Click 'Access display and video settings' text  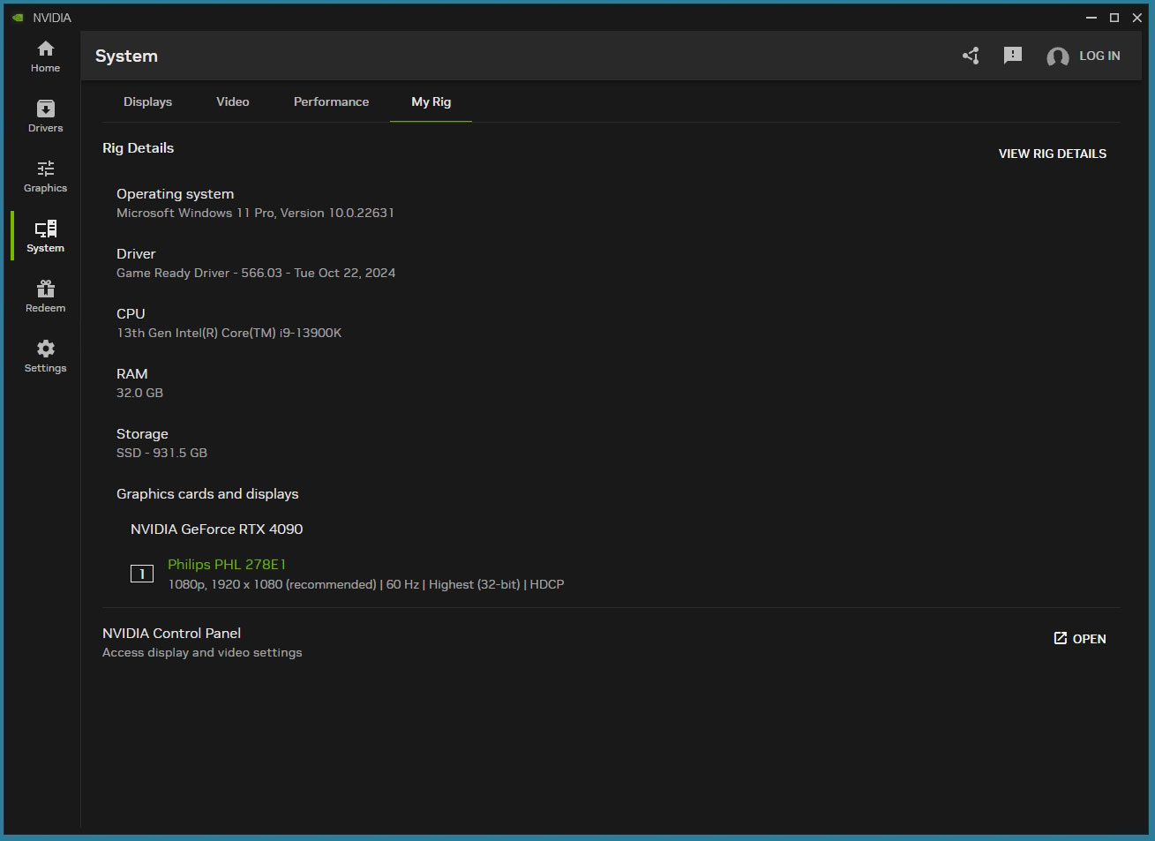[x=202, y=652]
